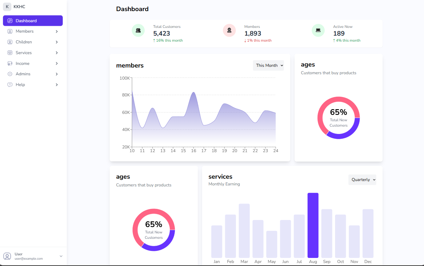Click the Active Now laptop icon

point(318,30)
